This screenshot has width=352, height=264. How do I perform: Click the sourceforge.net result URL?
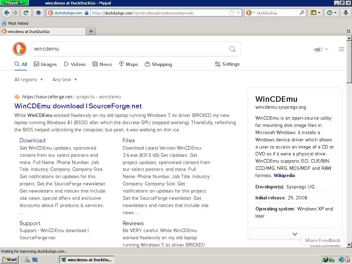71,97
